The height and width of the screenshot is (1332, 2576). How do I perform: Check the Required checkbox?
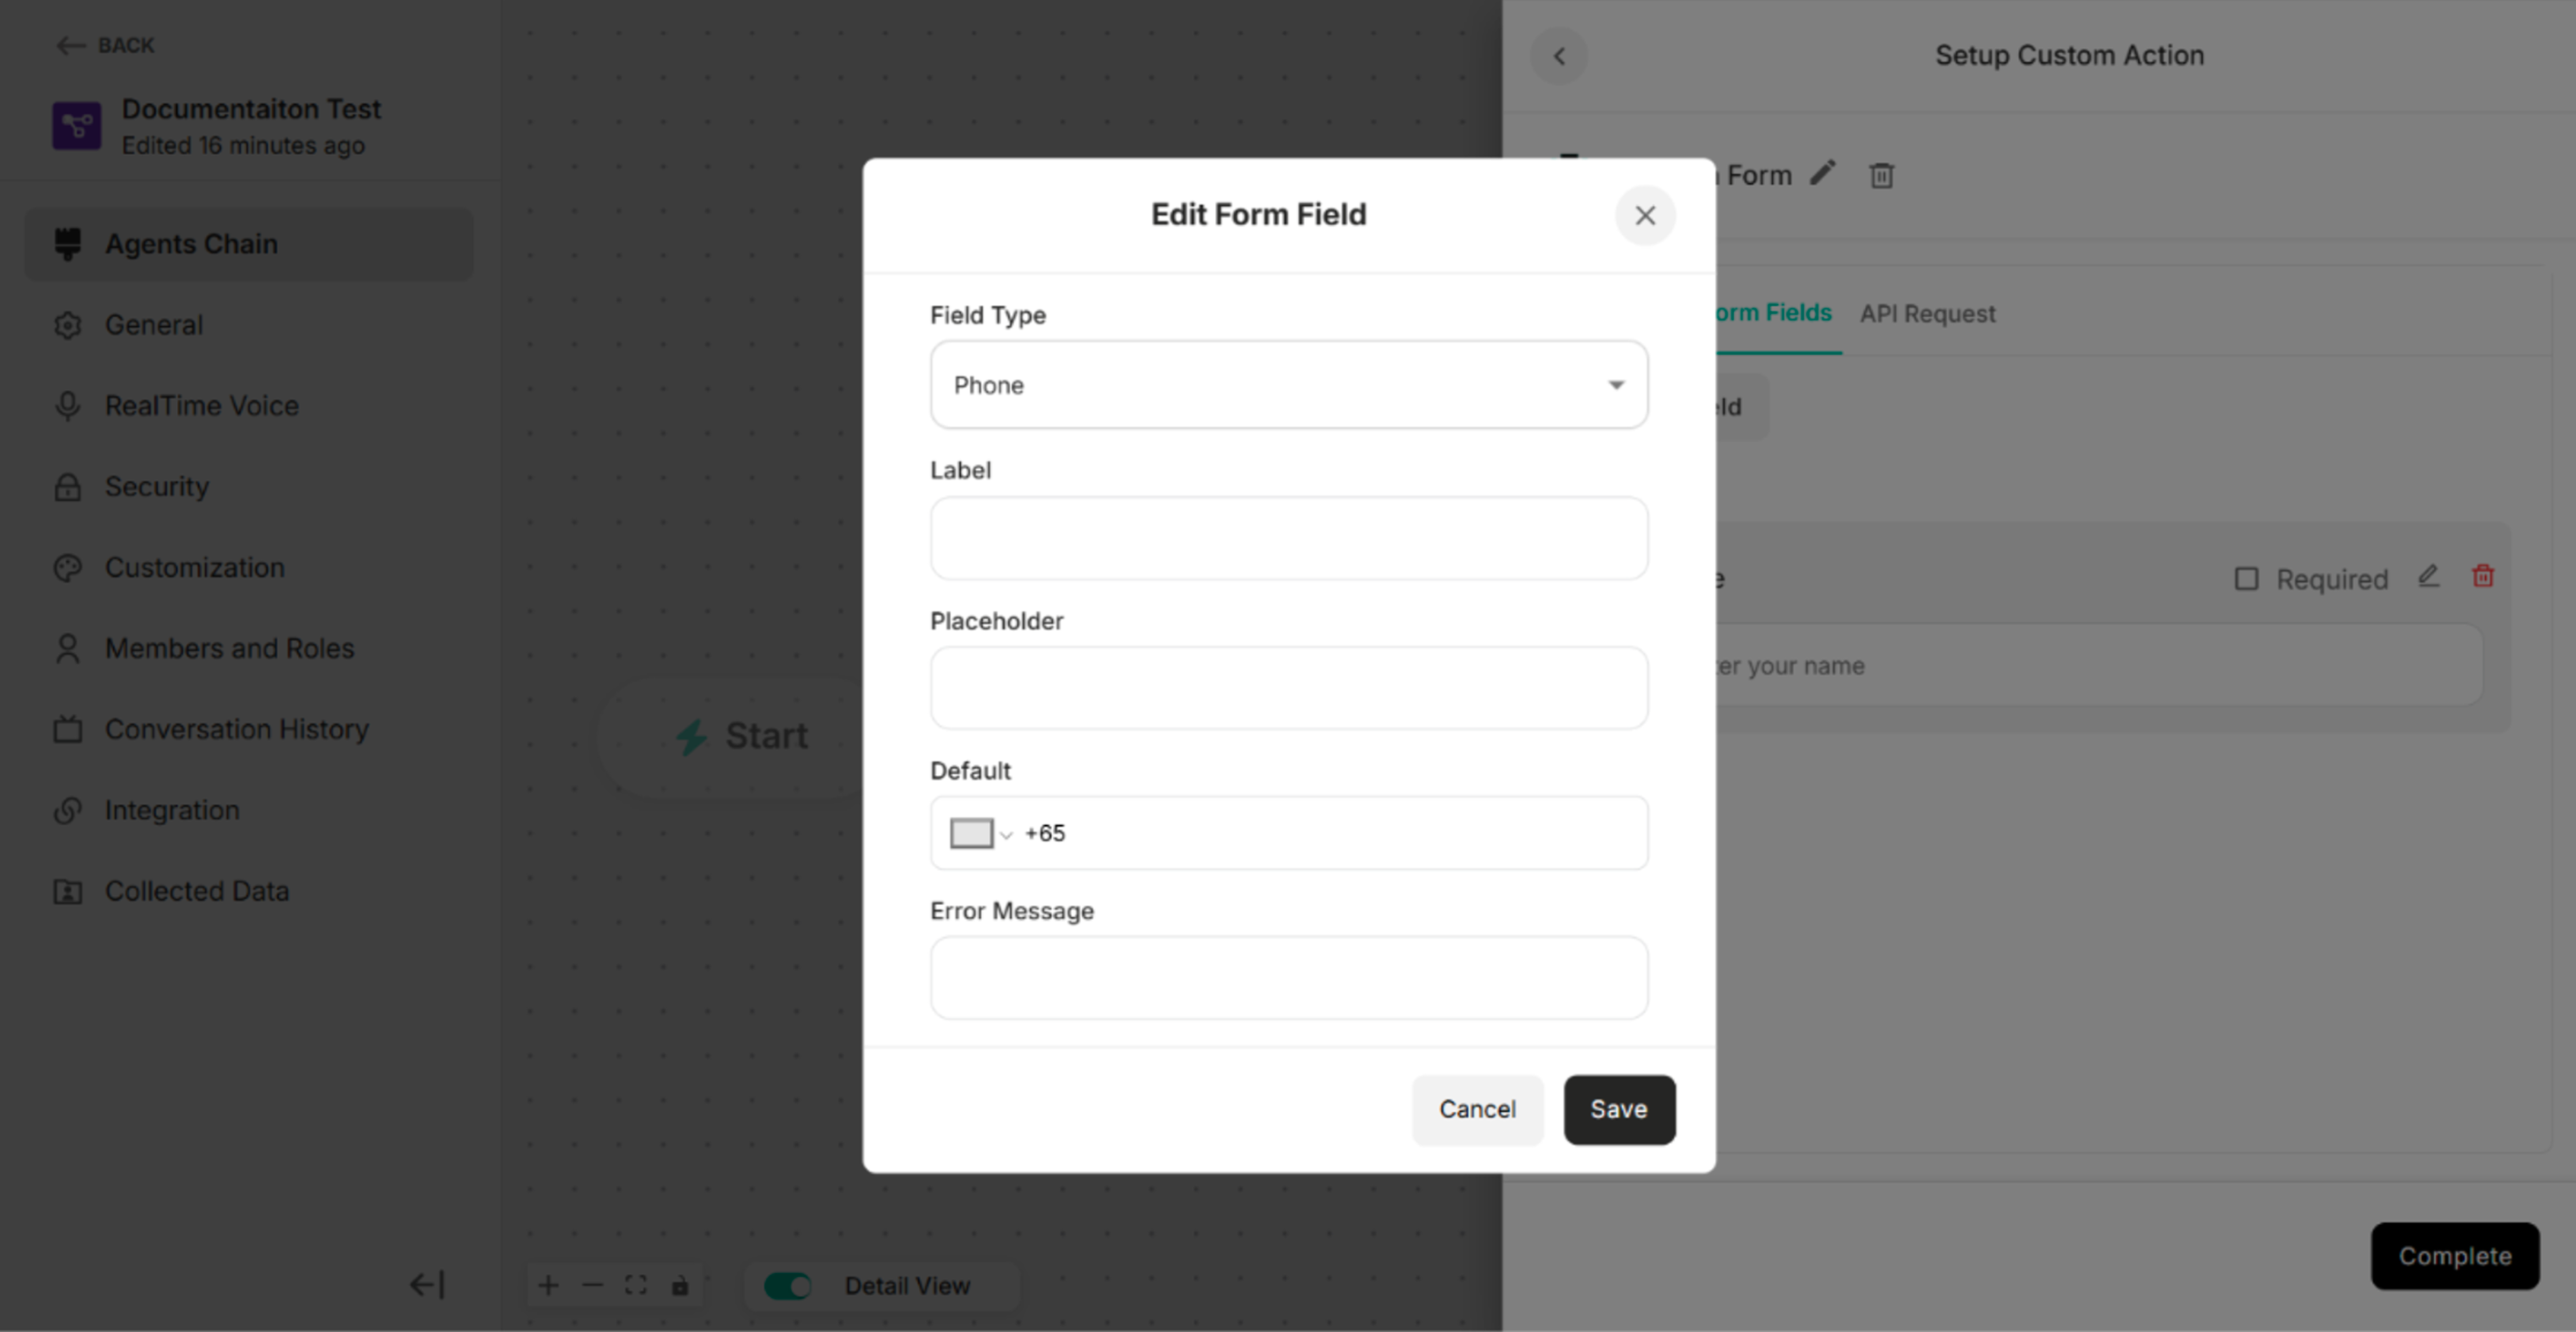click(2246, 578)
